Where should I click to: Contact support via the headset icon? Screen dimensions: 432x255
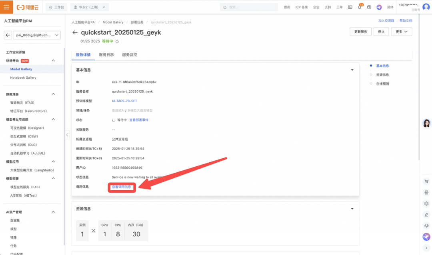[x=426, y=225]
